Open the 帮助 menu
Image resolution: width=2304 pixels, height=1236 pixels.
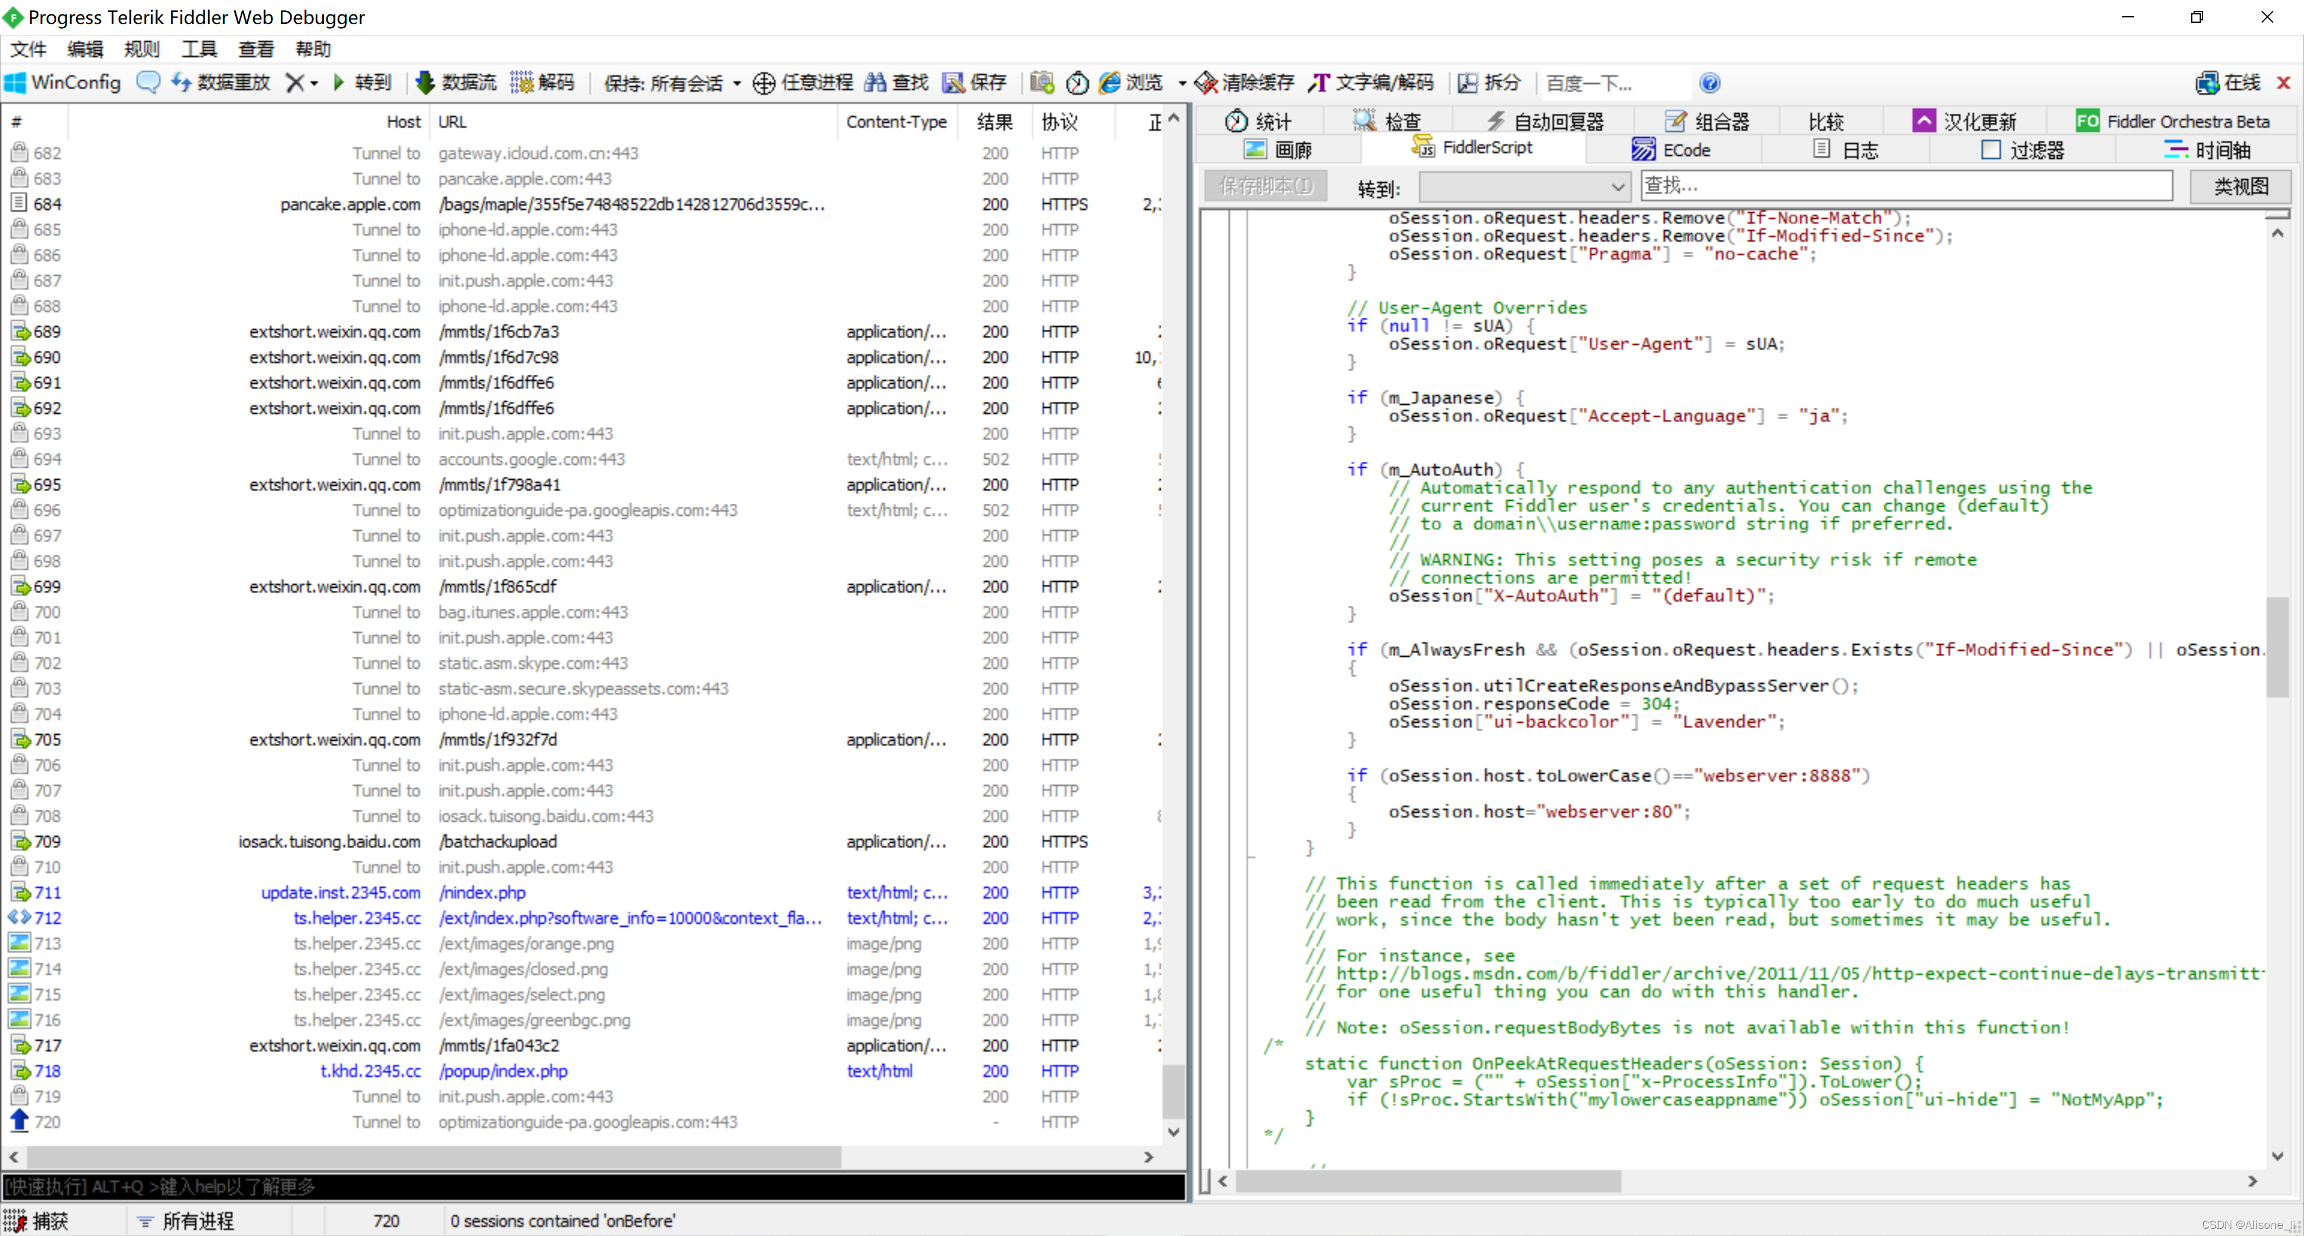coord(313,49)
